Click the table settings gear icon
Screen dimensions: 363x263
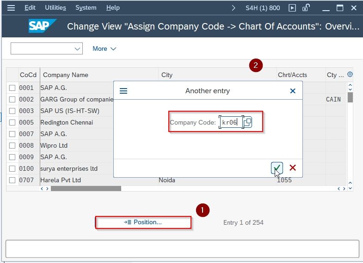coord(350,74)
